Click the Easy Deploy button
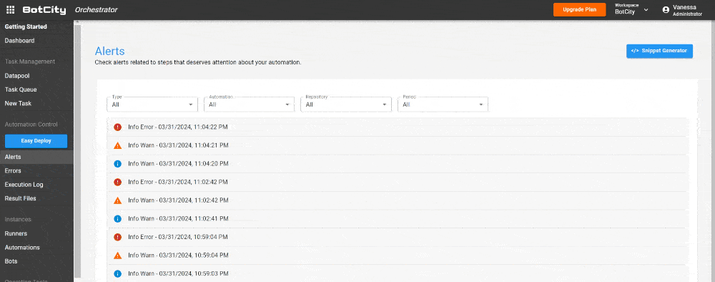The width and height of the screenshot is (715, 282). tap(36, 141)
